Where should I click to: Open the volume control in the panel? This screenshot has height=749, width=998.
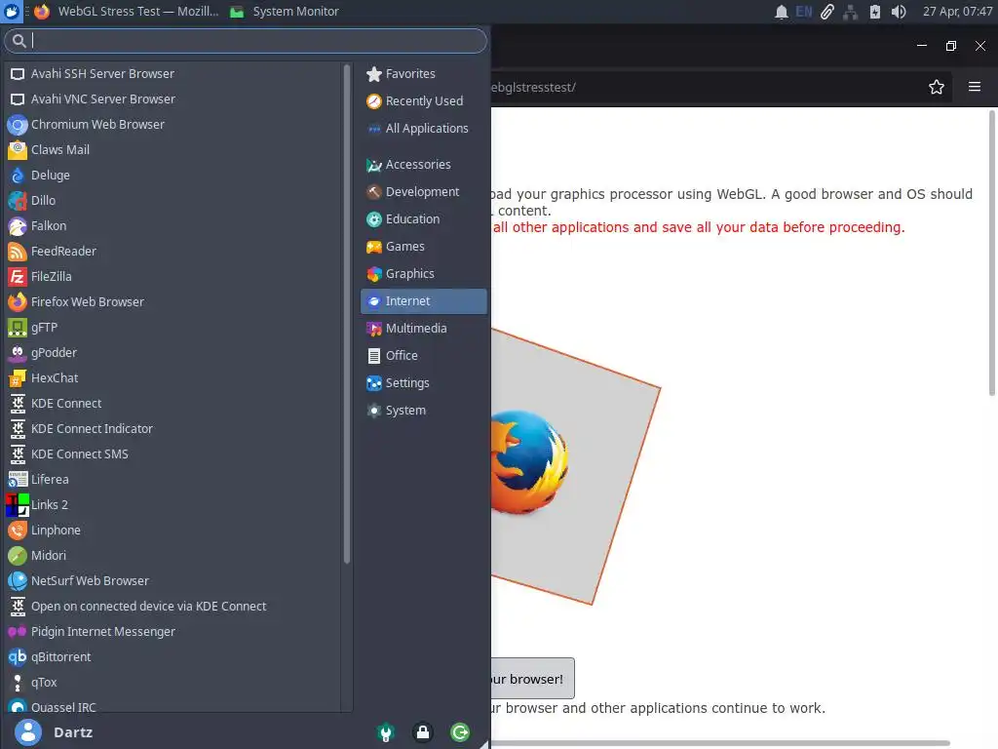[899, 12]
